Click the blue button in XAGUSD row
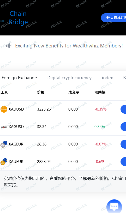This screenshot has height=213, width=126. [123, 127]
